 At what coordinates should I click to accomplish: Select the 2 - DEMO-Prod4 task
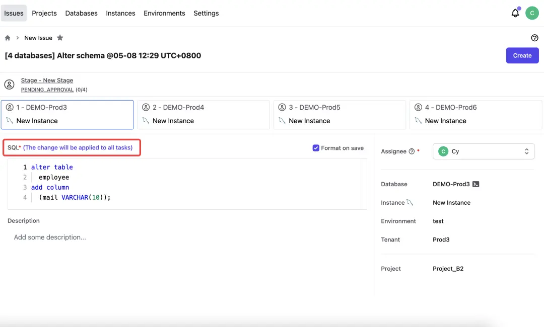(x=203, y=114)
